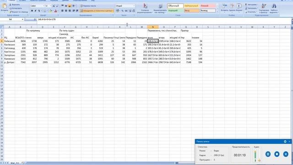Switch to the Формулы ribbon tab
This screenshot has width=293, height=165.
click(54, 0)
